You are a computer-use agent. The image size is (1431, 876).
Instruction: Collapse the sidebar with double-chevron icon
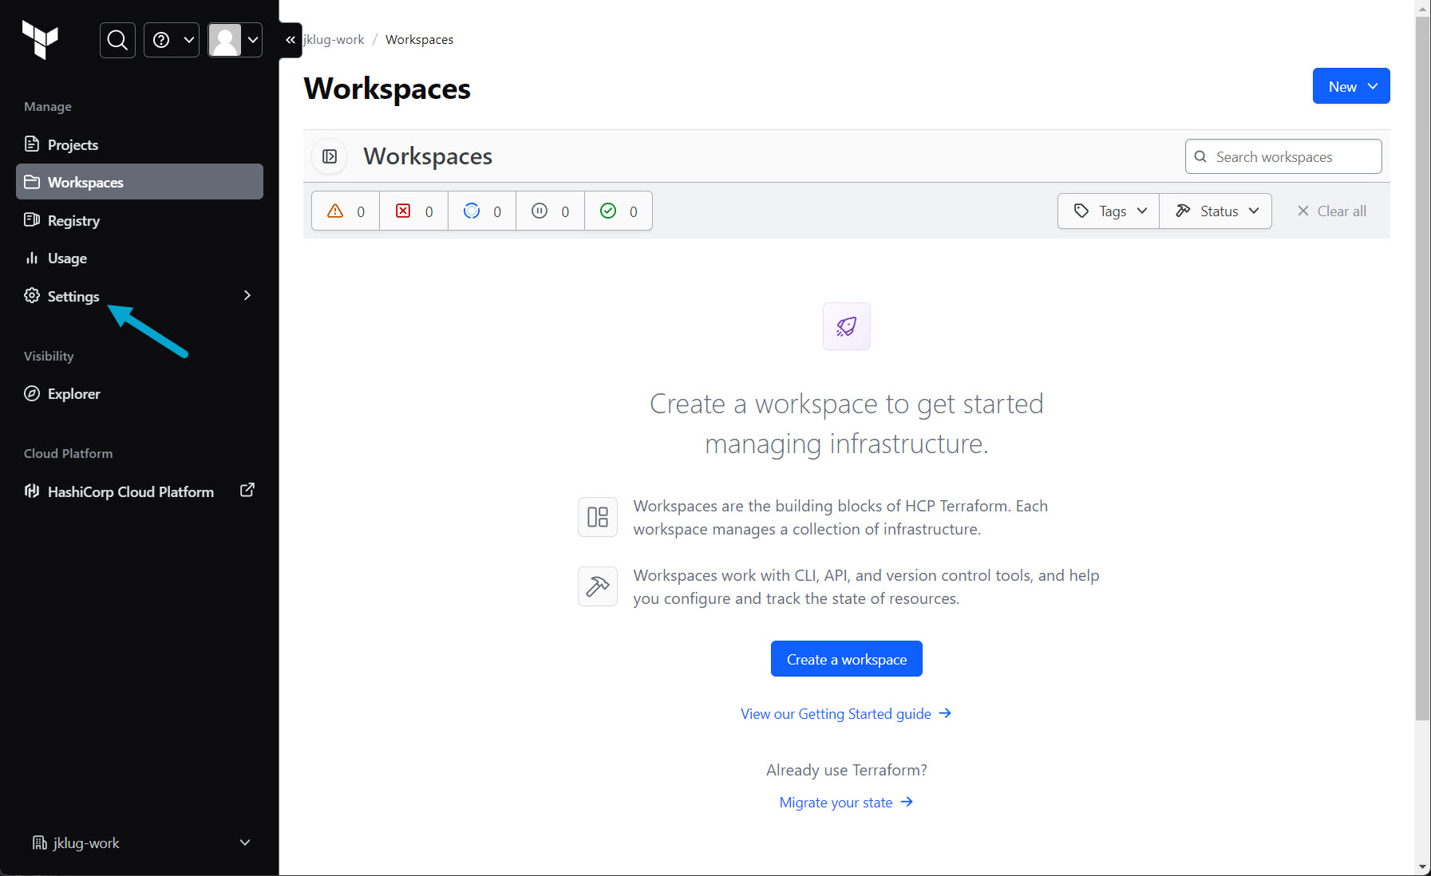click(291, 40)
